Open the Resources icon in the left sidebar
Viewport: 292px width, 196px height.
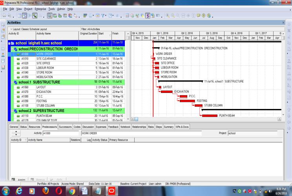point(3,54)
